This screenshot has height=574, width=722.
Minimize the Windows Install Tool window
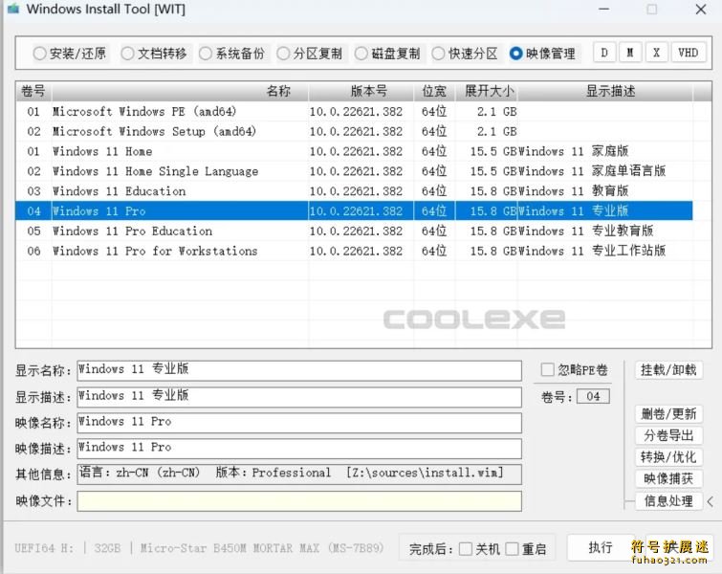pos(604,9)
